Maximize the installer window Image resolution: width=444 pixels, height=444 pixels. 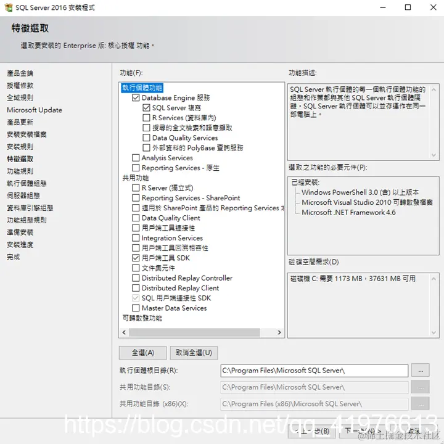click(x=408, y=7)
